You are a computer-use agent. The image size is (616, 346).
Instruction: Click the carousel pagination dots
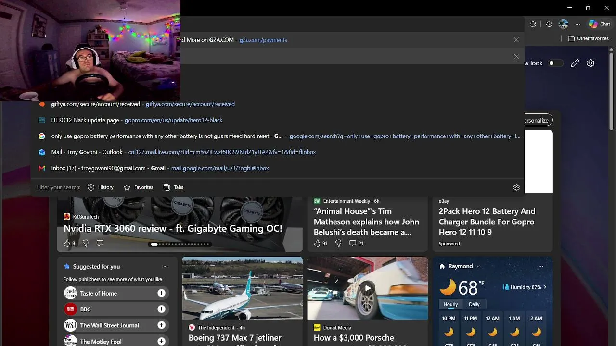tap(180, 244)
